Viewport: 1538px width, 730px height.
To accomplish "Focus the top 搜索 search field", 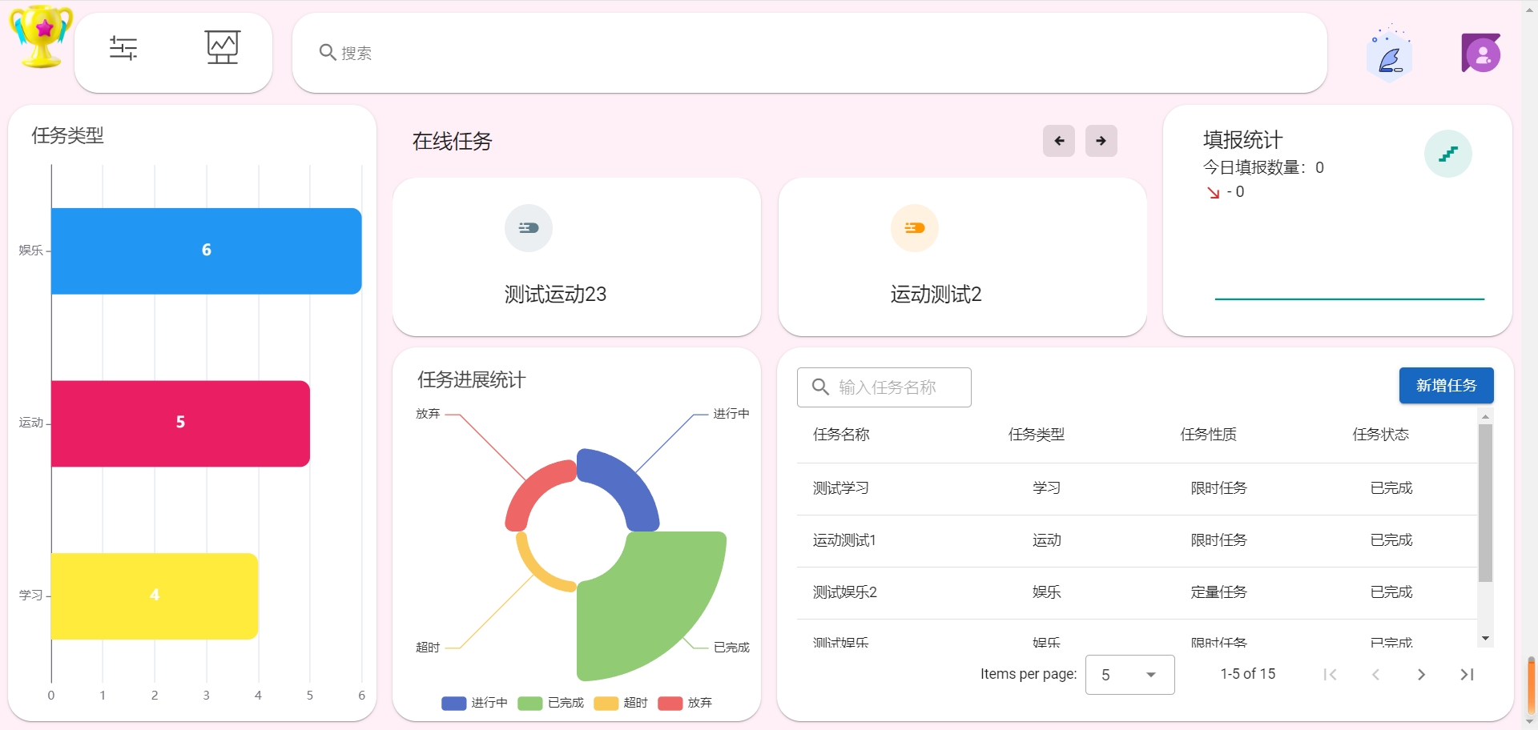I will click(809, 53).
